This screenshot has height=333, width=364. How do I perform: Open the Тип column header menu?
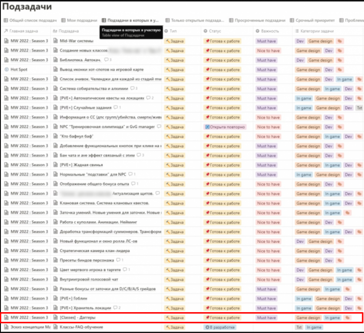click(x=173, y=31)
